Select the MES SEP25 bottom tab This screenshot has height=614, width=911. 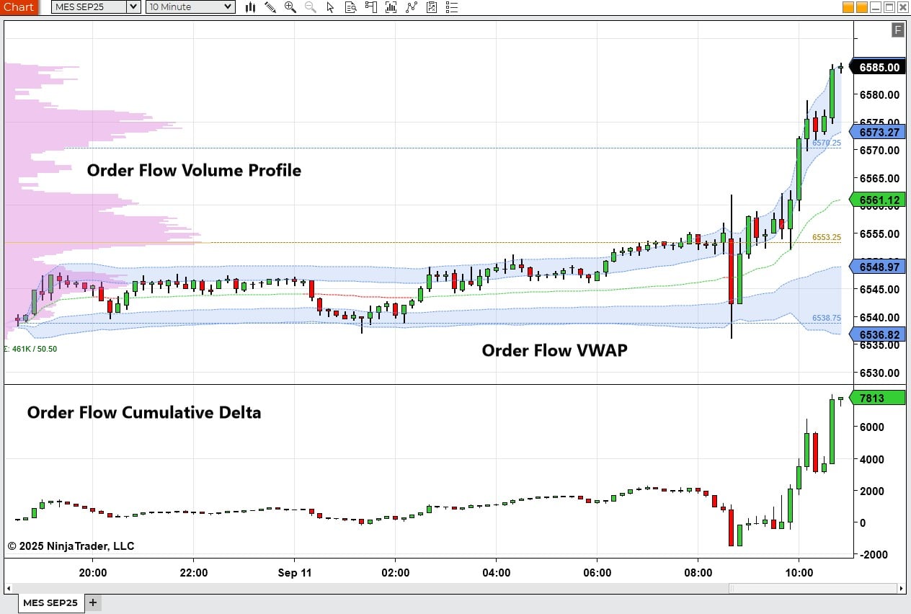pyautogui.click(x=50, y=602)
